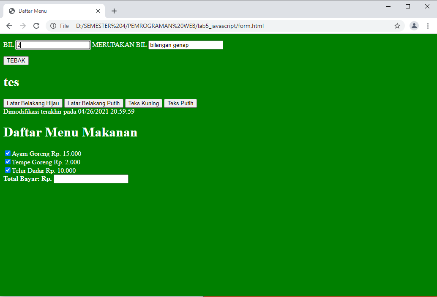Image resolution: width=437 pixels, height=297 pixels.
Task: Click the Latar Belakang Hijau button
Action: click(x=33, y=103)
